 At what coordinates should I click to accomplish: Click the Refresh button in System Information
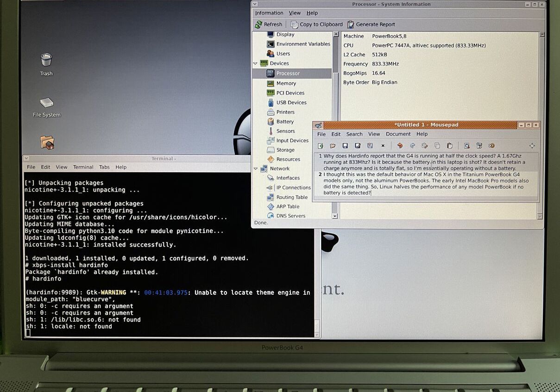point(269,25)
